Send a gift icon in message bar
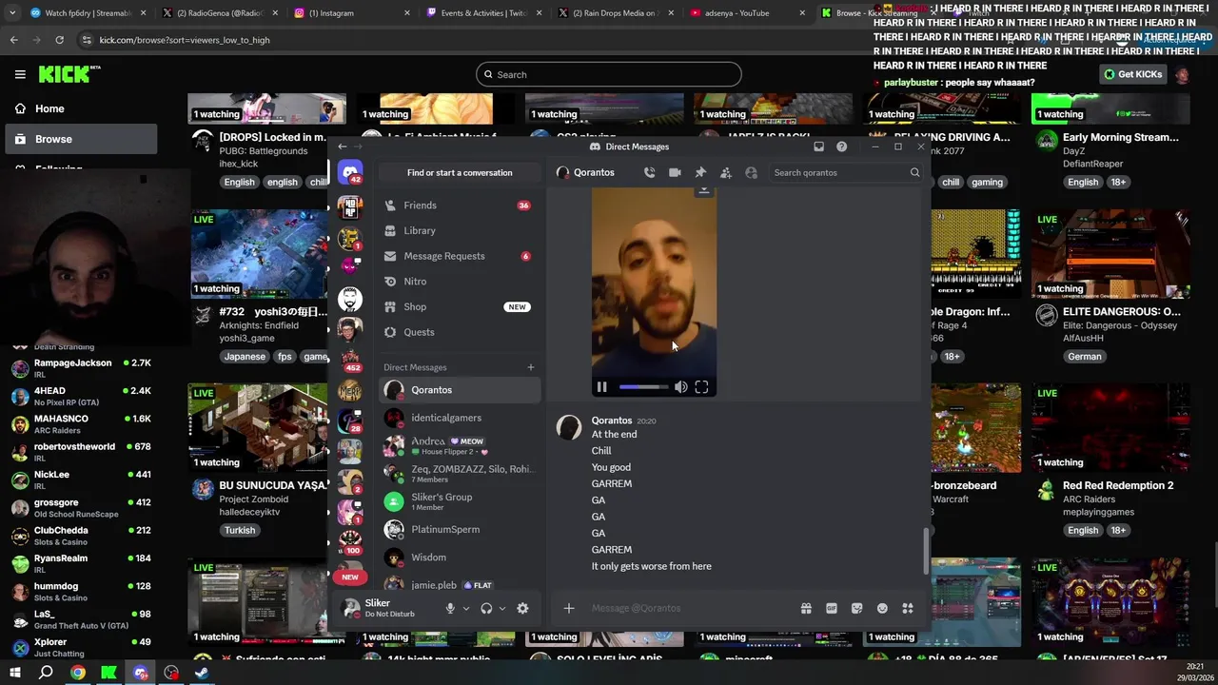The image size is (1218, 685). [x=806, y=608]
